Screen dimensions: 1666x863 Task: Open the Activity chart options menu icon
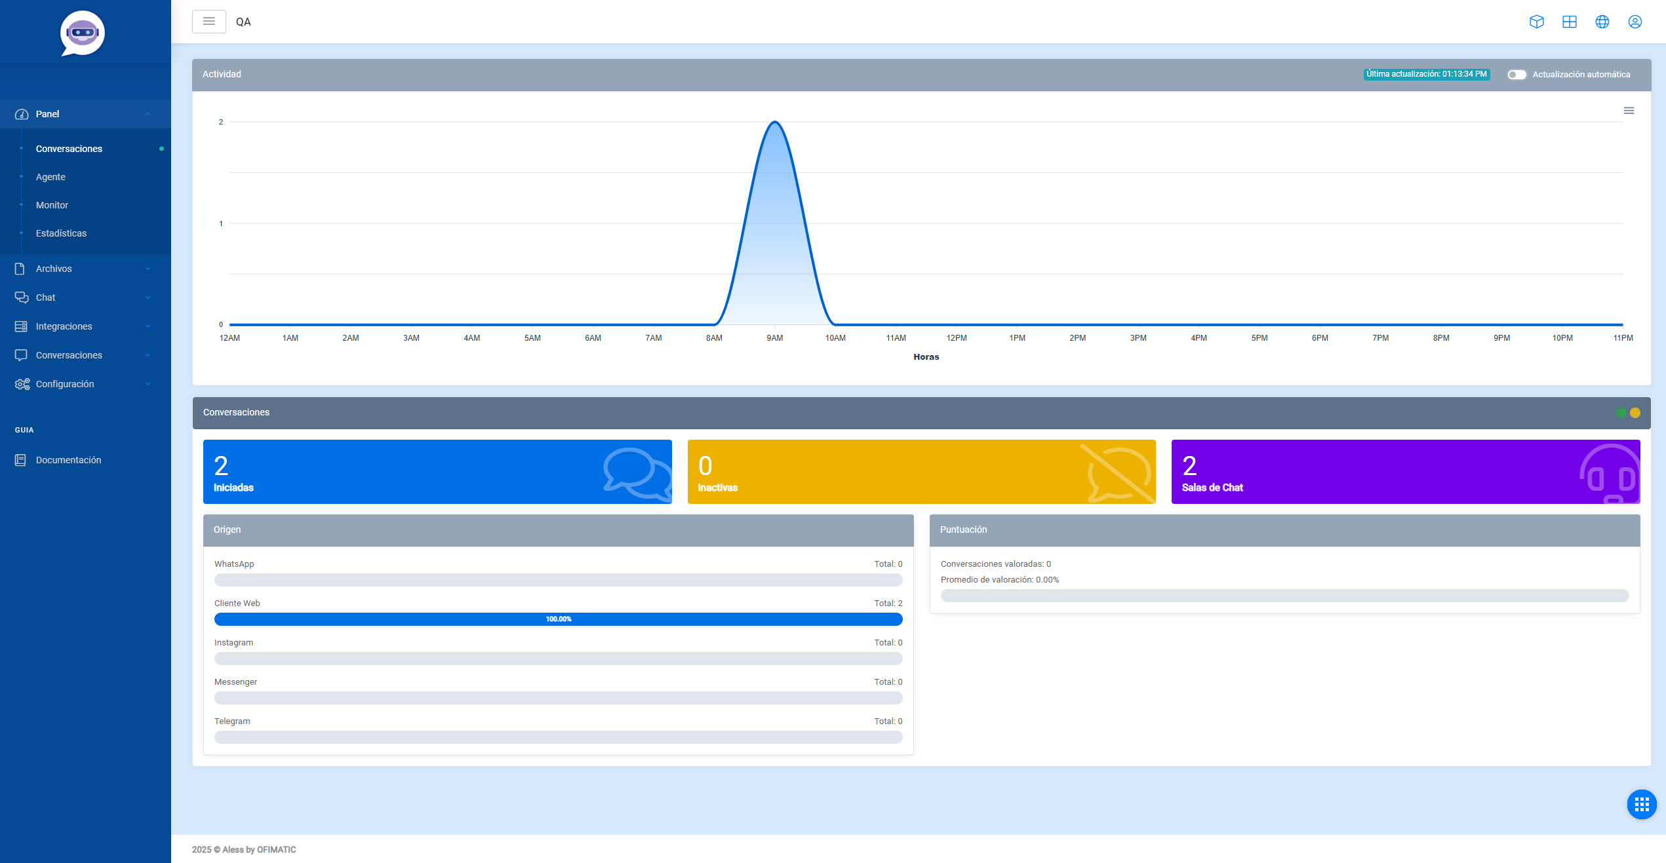[1629, 111]
